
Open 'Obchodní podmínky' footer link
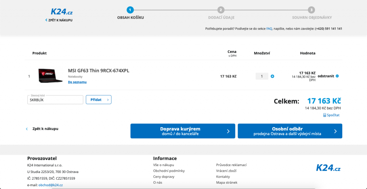click(169, 171)
